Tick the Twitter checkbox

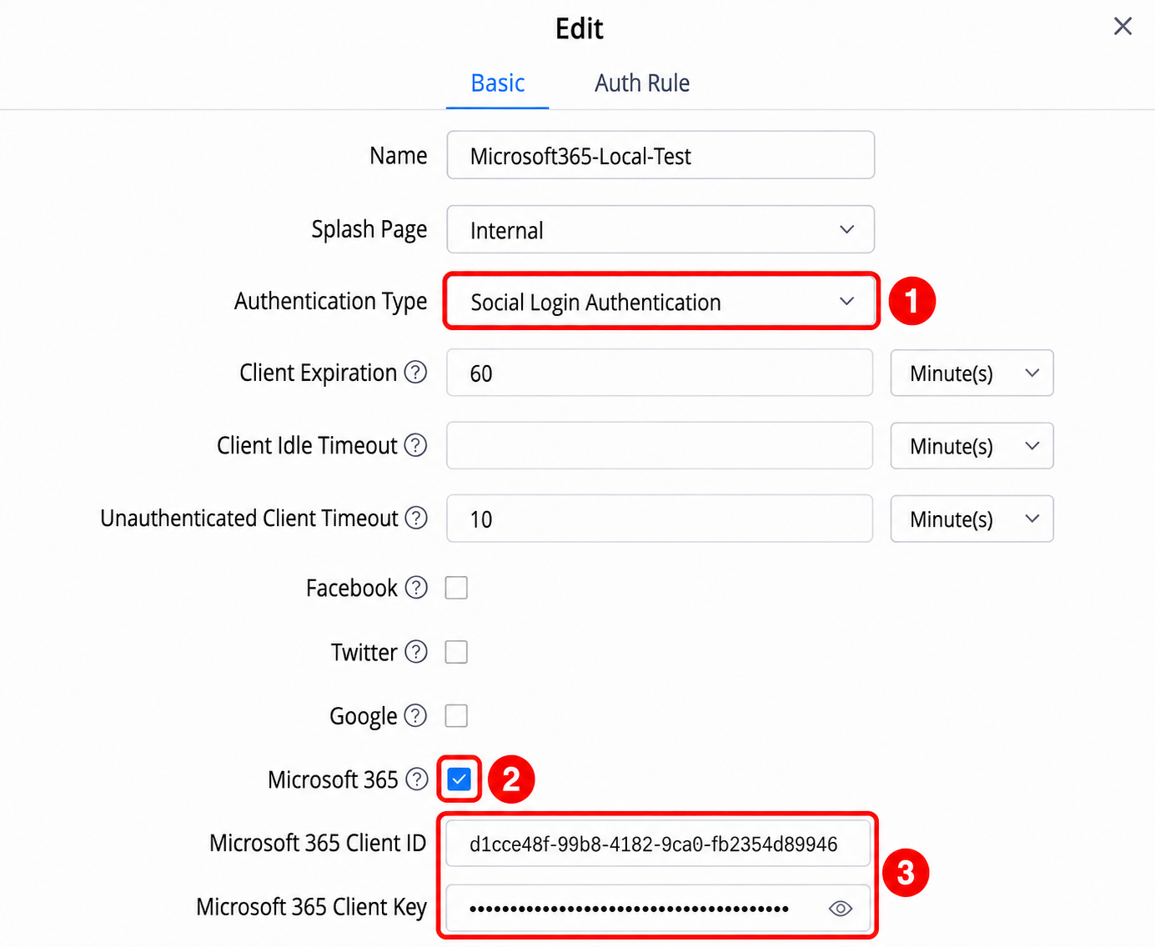(456, 652)
